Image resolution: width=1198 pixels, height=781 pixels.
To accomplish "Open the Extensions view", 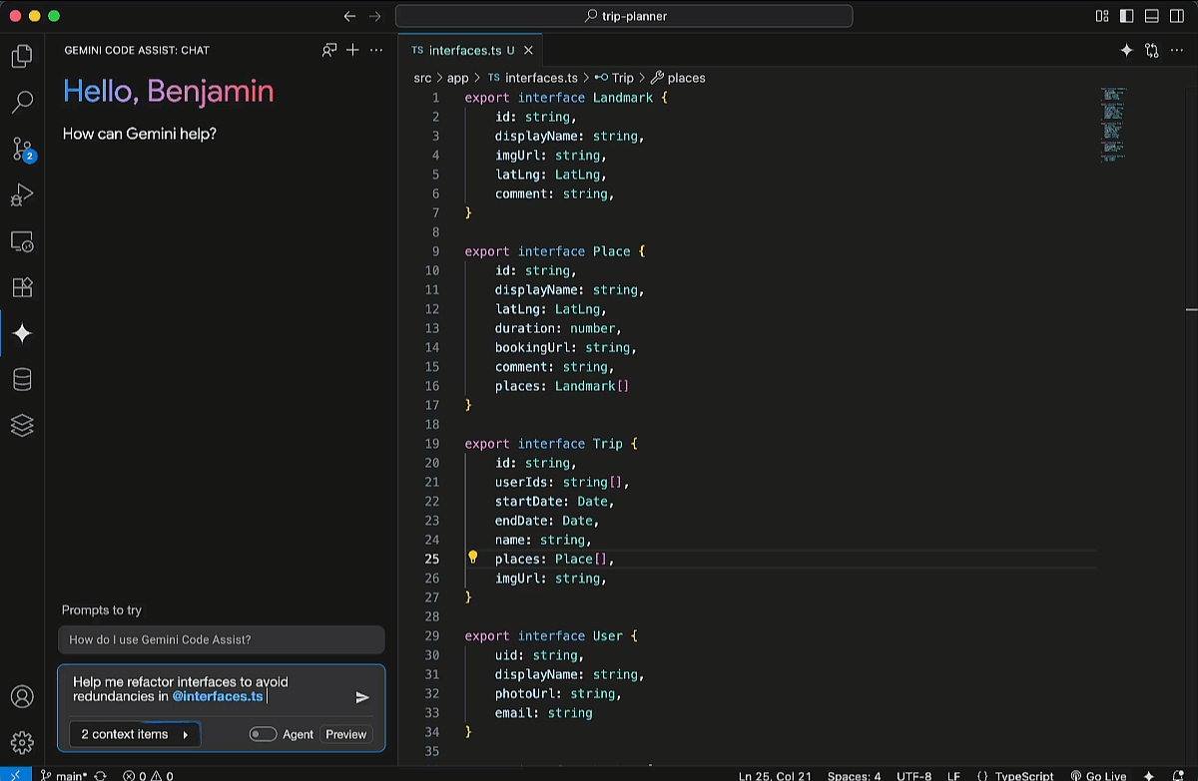I will (22, 287).
